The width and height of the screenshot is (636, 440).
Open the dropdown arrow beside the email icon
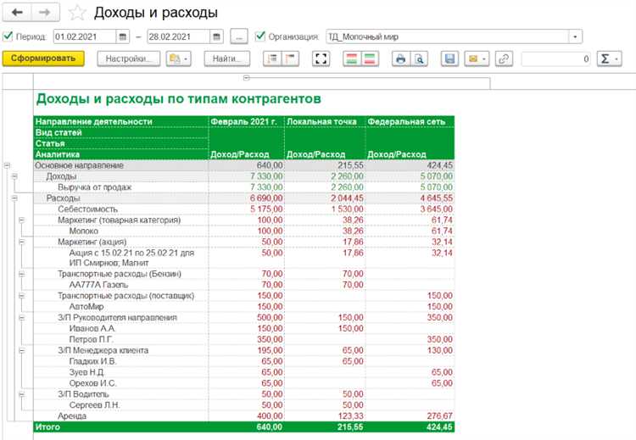[485, 59]
